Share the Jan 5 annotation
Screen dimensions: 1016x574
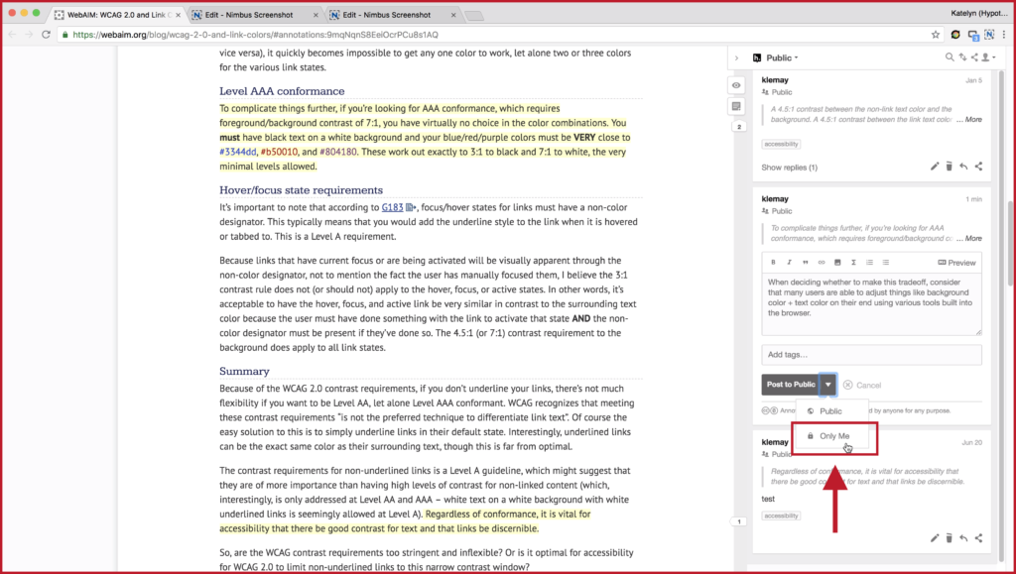[x=978, y=167]
